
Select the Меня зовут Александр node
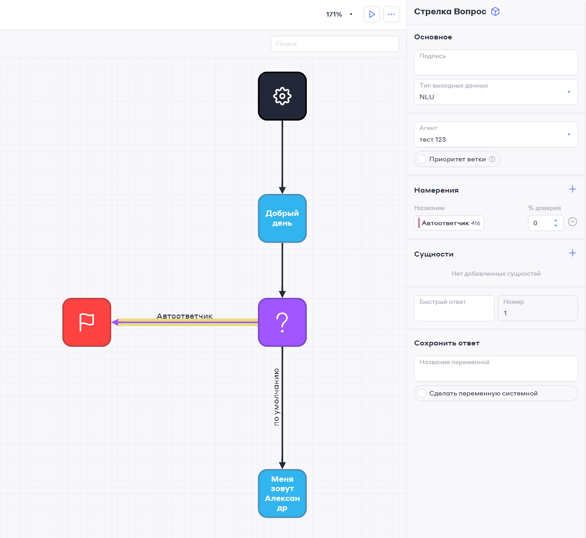(x=282, y=493)
